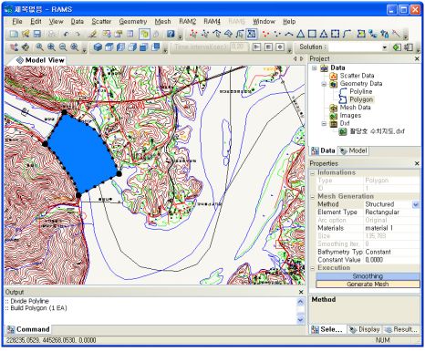
Task: Open the Mesh menu
Action: (x=162, y=22)
